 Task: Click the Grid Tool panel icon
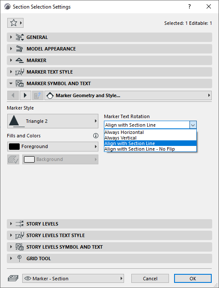(x=19, y=258)
